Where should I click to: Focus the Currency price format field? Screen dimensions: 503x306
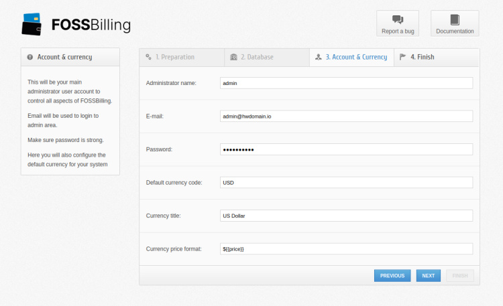pos(346,248)
